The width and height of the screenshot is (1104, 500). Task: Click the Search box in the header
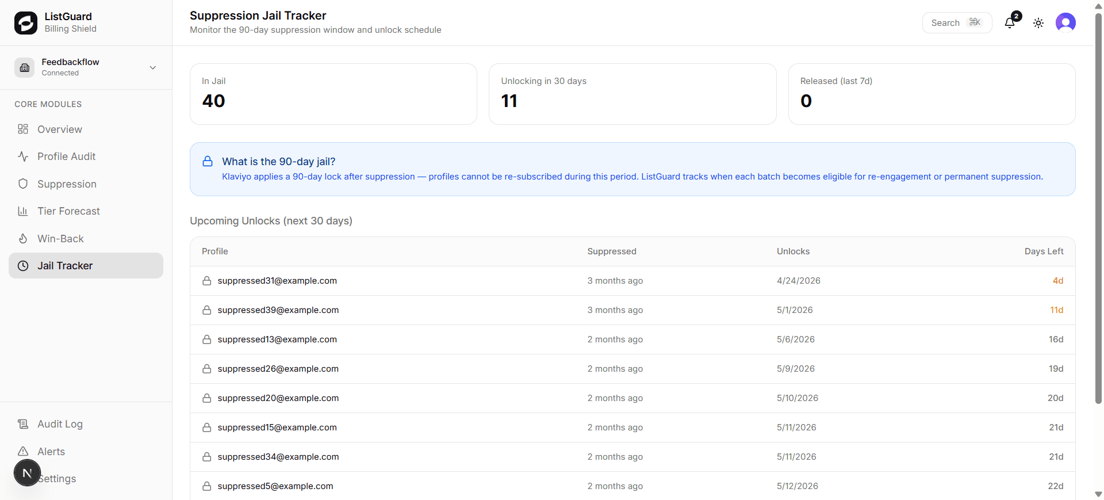tap(957, 22)
